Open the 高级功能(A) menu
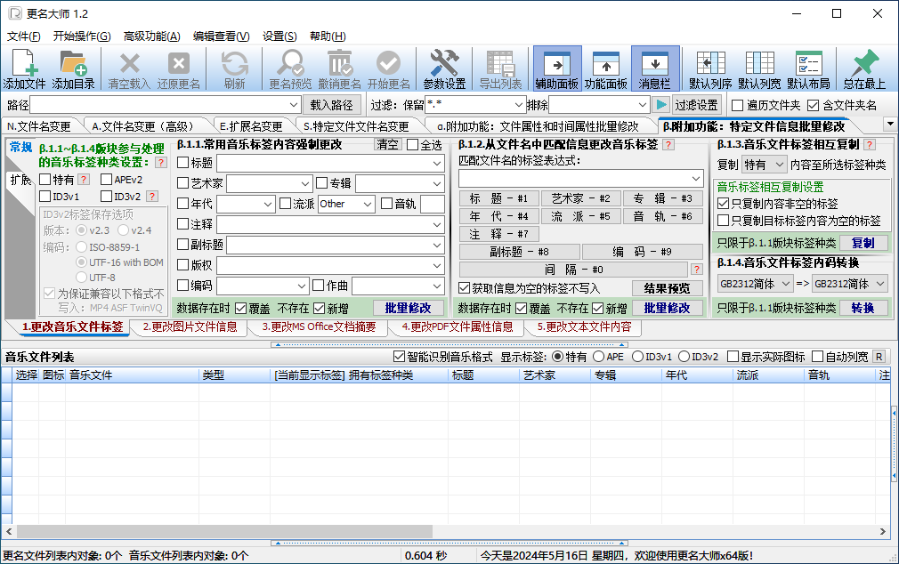 152,36
